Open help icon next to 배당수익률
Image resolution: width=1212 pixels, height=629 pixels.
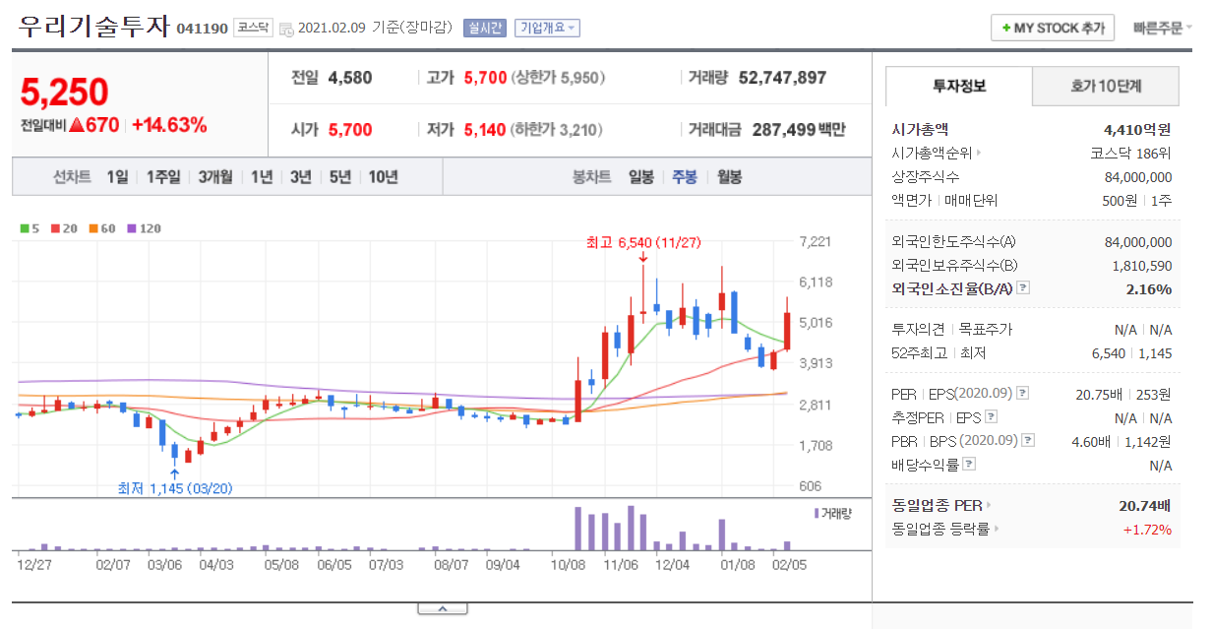click(x=969, y=465)
